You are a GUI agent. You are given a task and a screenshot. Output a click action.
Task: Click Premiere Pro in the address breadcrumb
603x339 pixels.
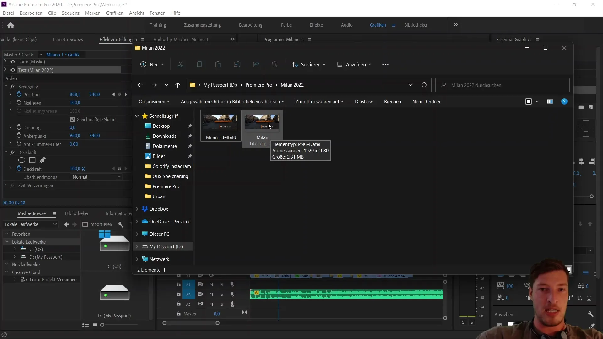259,85
